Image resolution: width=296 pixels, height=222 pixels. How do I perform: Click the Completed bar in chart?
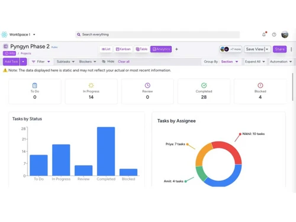coord(106,152)
